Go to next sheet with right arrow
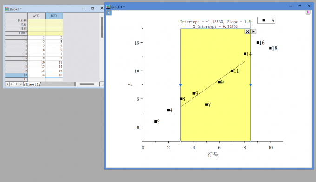This screenshot has width=316, height=182. click(x=12, y=84)
